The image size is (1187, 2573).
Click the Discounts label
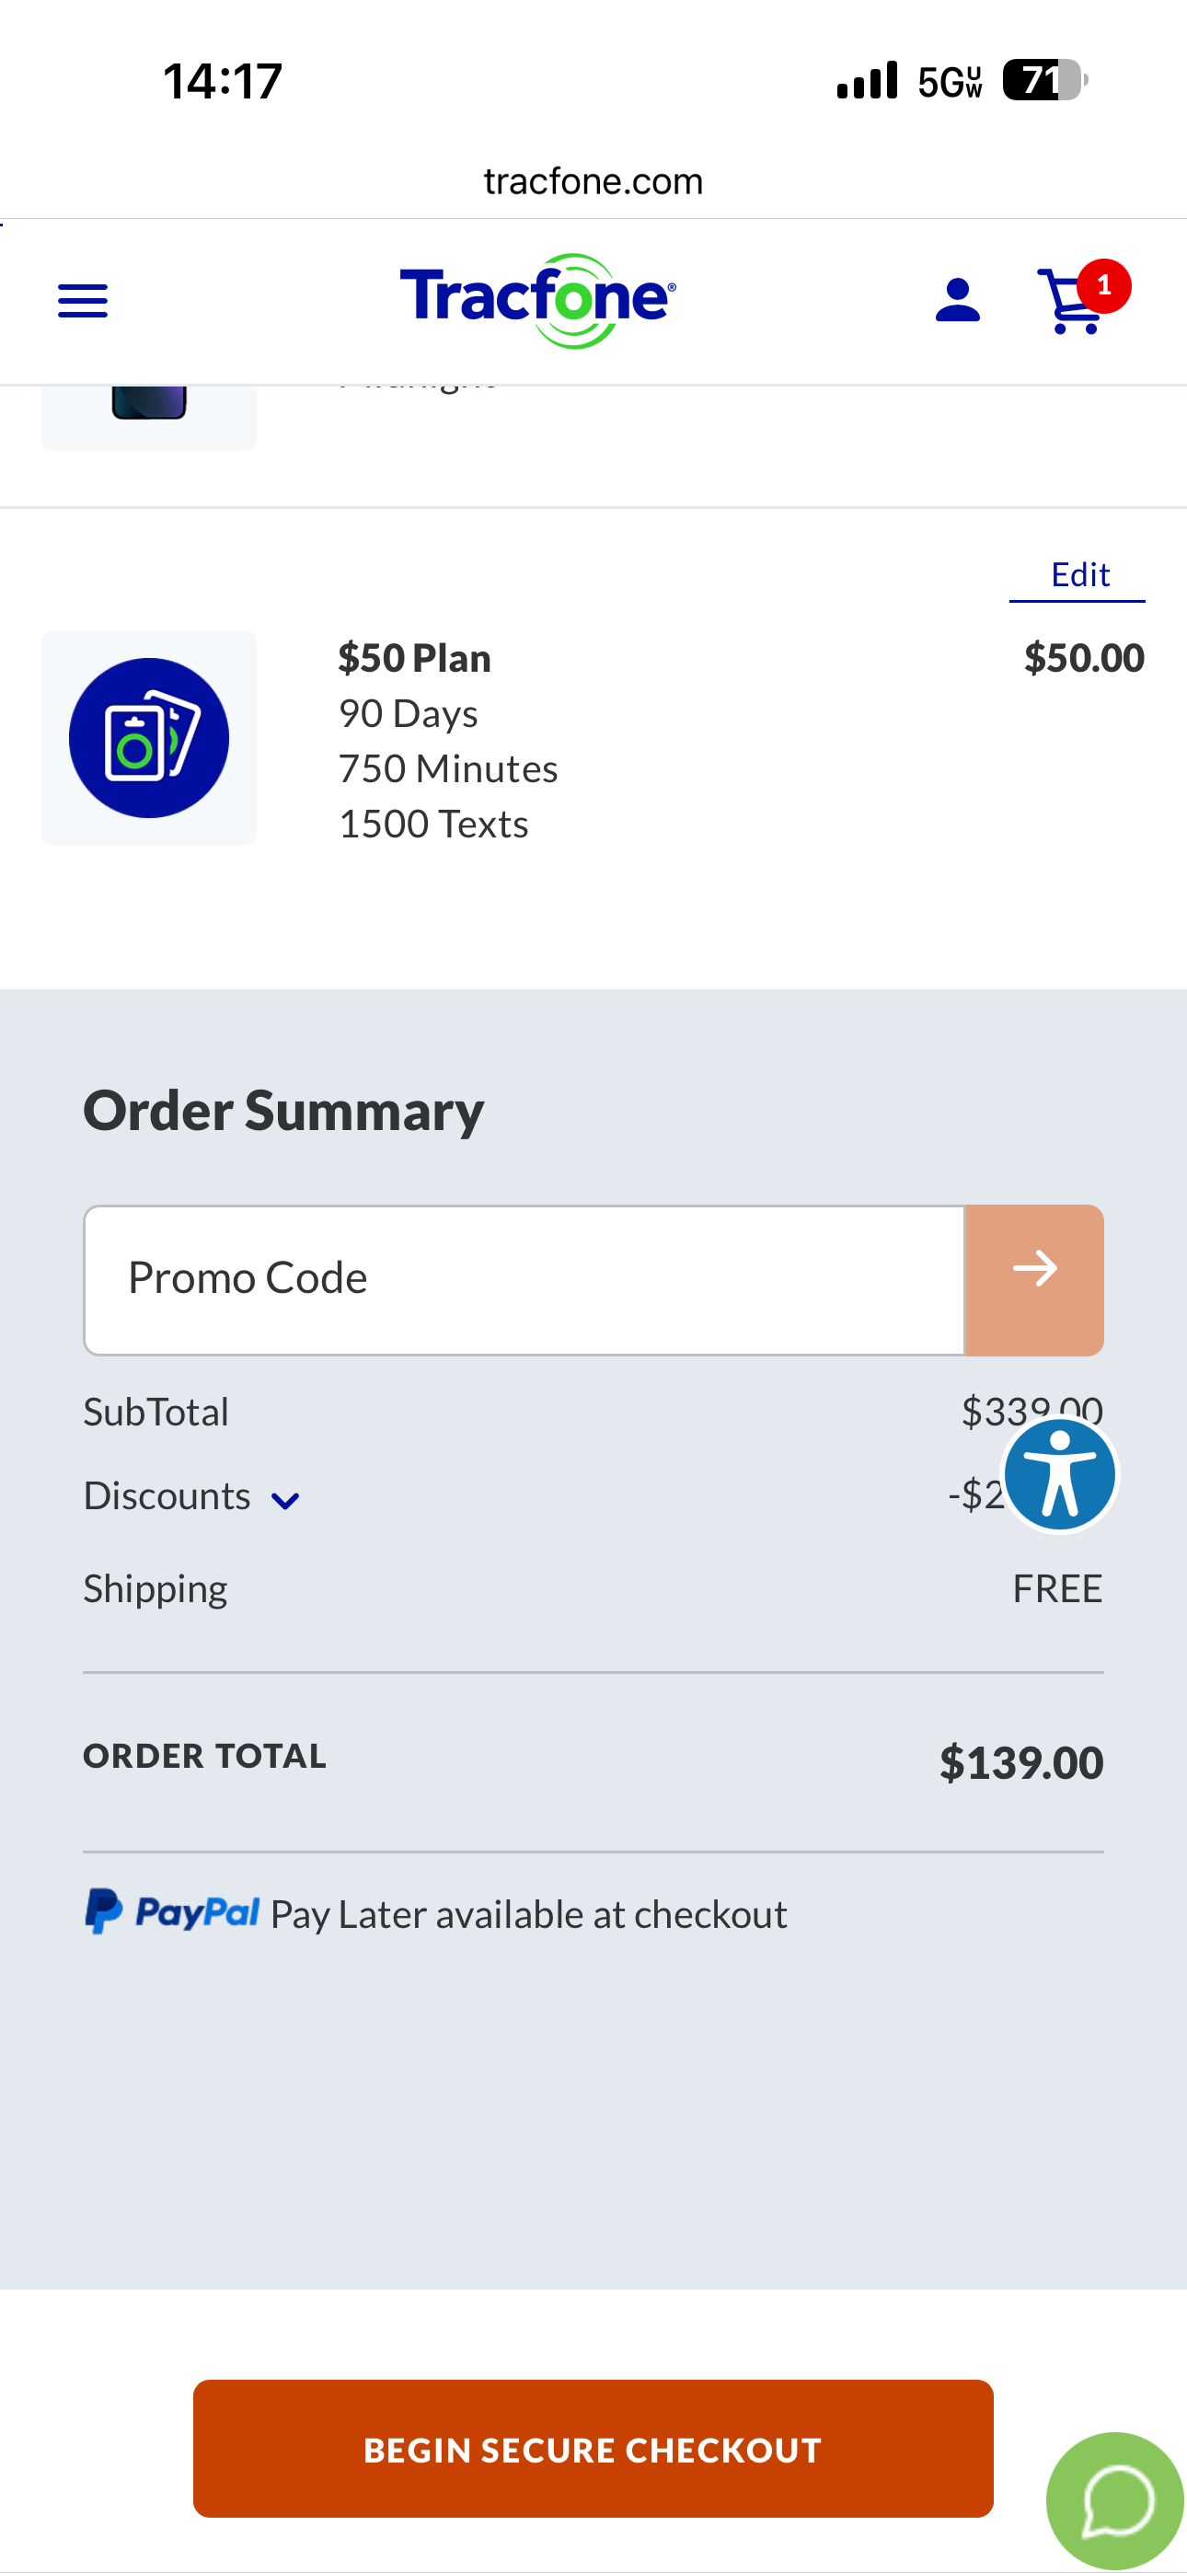click(167, 1496)
